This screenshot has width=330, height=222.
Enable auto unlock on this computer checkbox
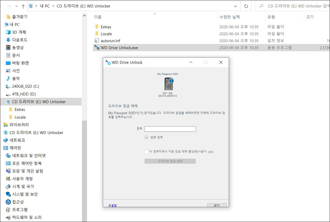coord(146,152)
